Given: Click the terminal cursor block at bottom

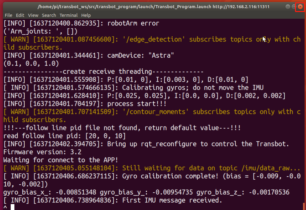Looking at the screenshot, I should [12, 207].
